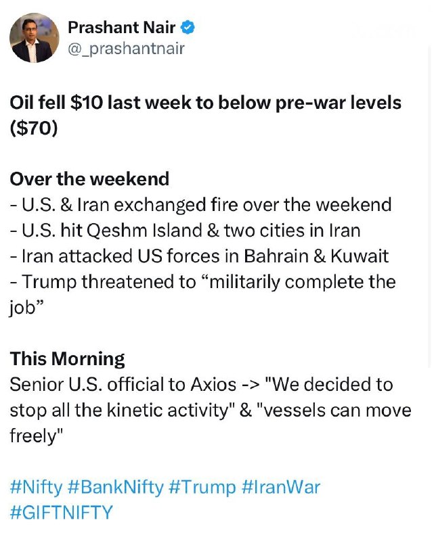The height and width of the screenshot is (541, 434).
Task: Open the #GIFTNIFTY hashtag
Action: pyautogui.click(x=62, y=513)
